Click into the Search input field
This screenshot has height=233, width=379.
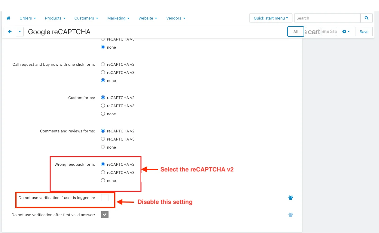tap(327, 18)
